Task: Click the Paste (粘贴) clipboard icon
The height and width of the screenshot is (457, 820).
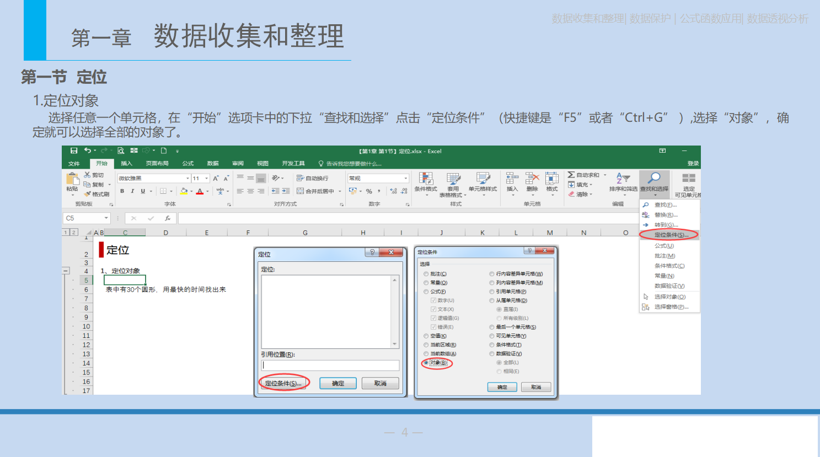Action: 72,179
